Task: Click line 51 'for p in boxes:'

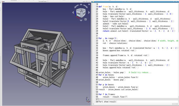Action: pyautogui.click(x=106, y=85)
